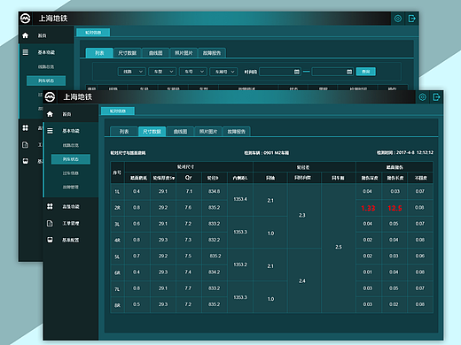The height and width of the screenshot is (345, 461).
Task: Click the four-squares icon in back window sidebar
Action: [x=26, y=127]
